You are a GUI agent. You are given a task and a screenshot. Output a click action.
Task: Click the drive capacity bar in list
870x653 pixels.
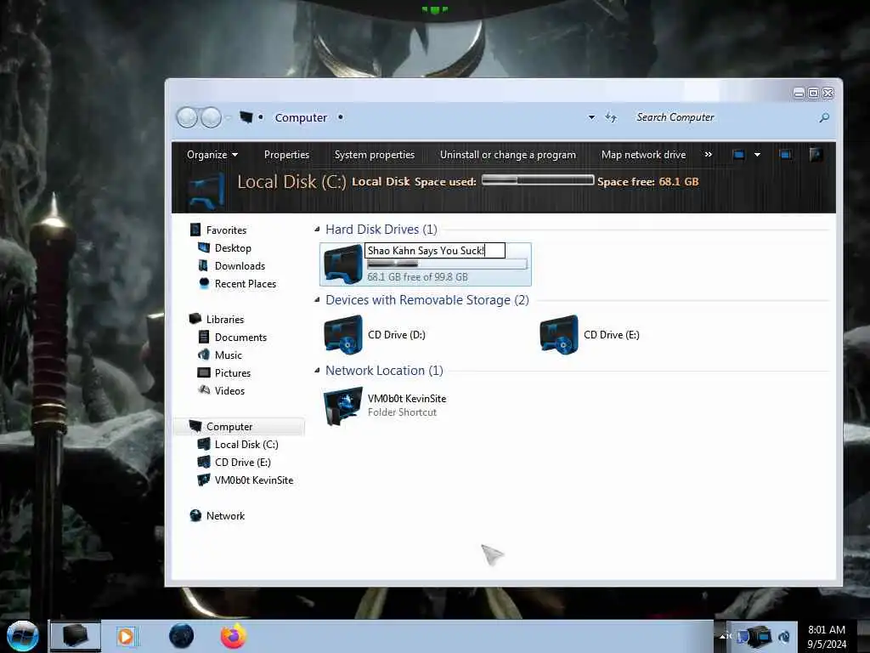447,264
